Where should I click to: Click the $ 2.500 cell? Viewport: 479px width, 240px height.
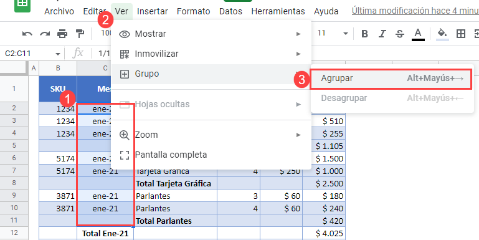(324, 183)
